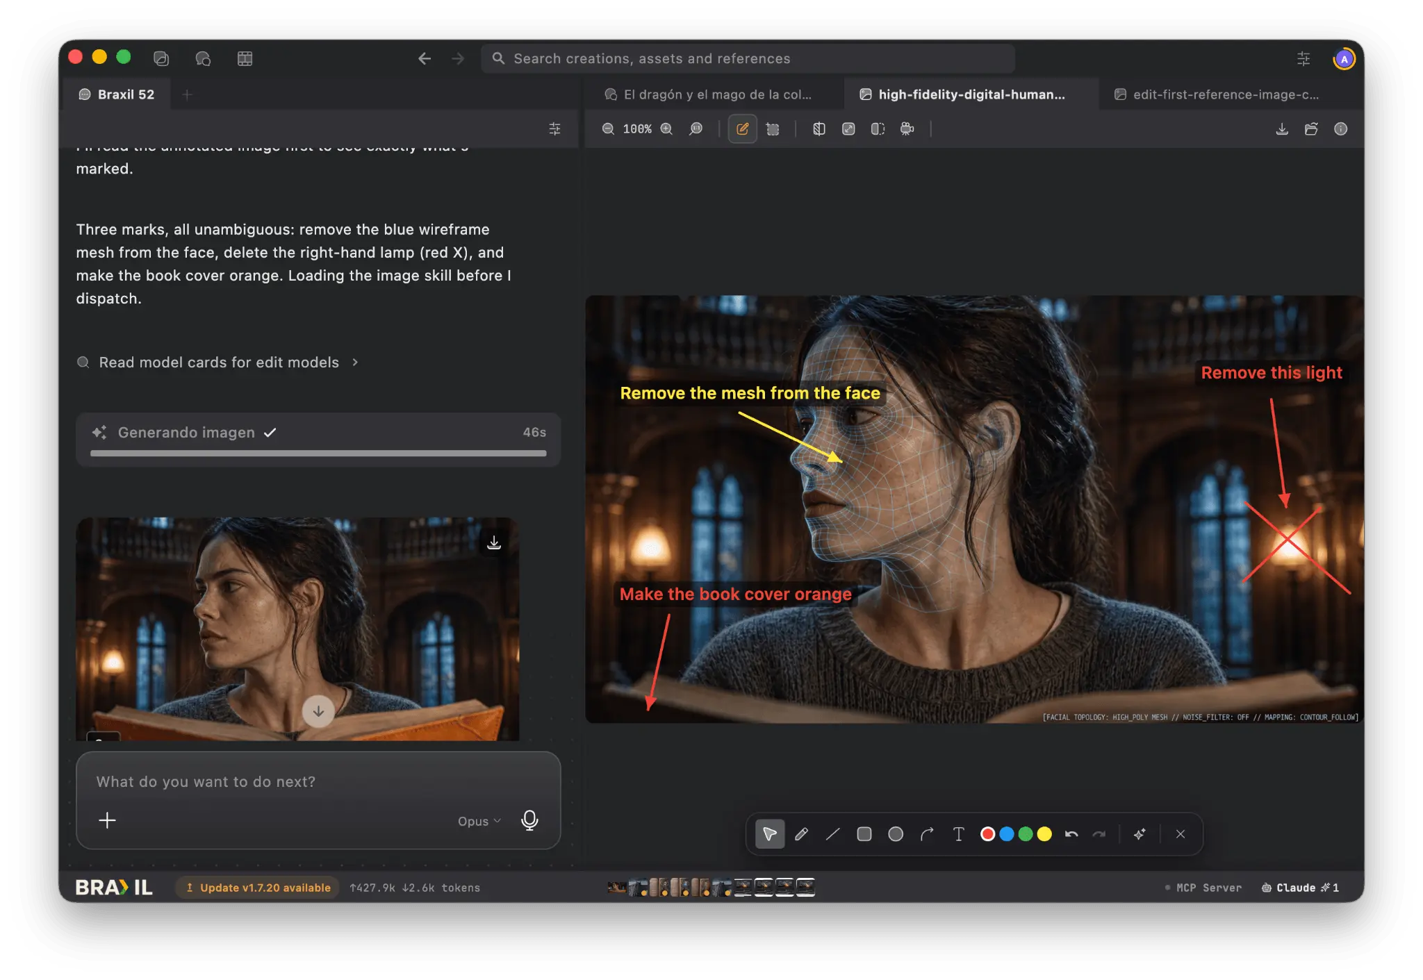The height and width of the screenshot is (980, 1423).
Task: Choose the text annotation tool
Action: pos(958,834)
